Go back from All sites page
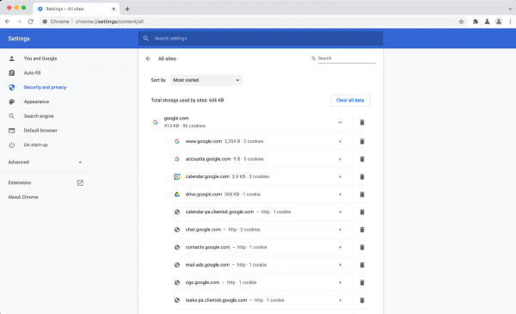 (148, 58)
